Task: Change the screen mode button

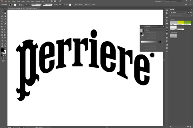Action: (4, 61)
